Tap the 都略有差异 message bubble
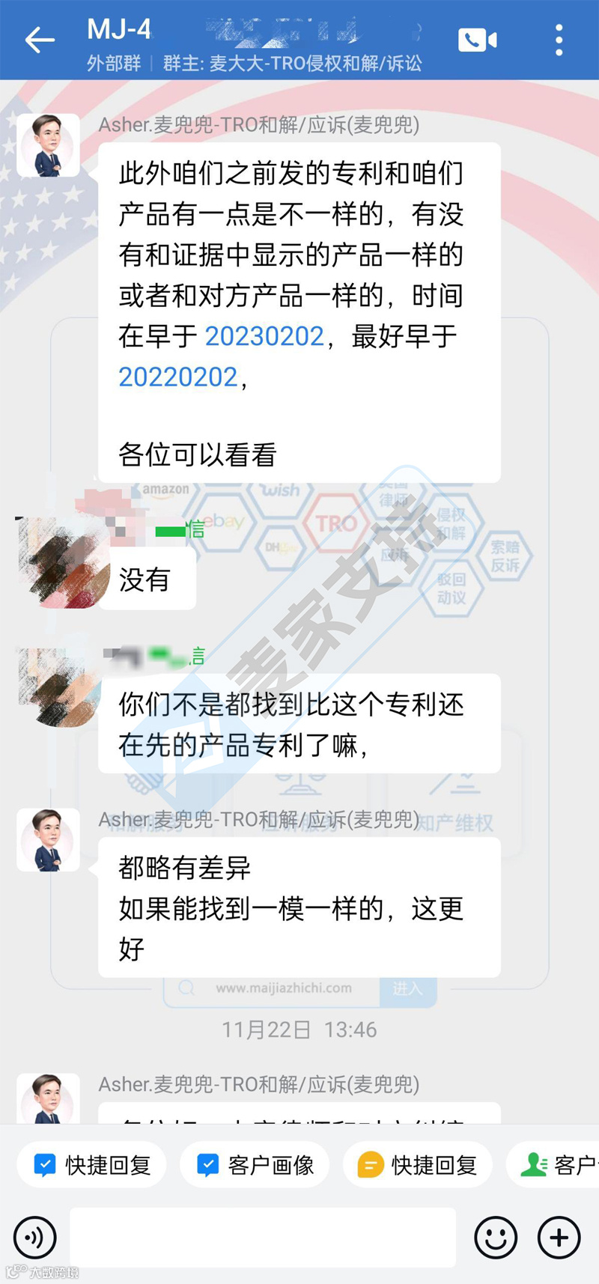The image size is (599, 1284). [299, 907]
